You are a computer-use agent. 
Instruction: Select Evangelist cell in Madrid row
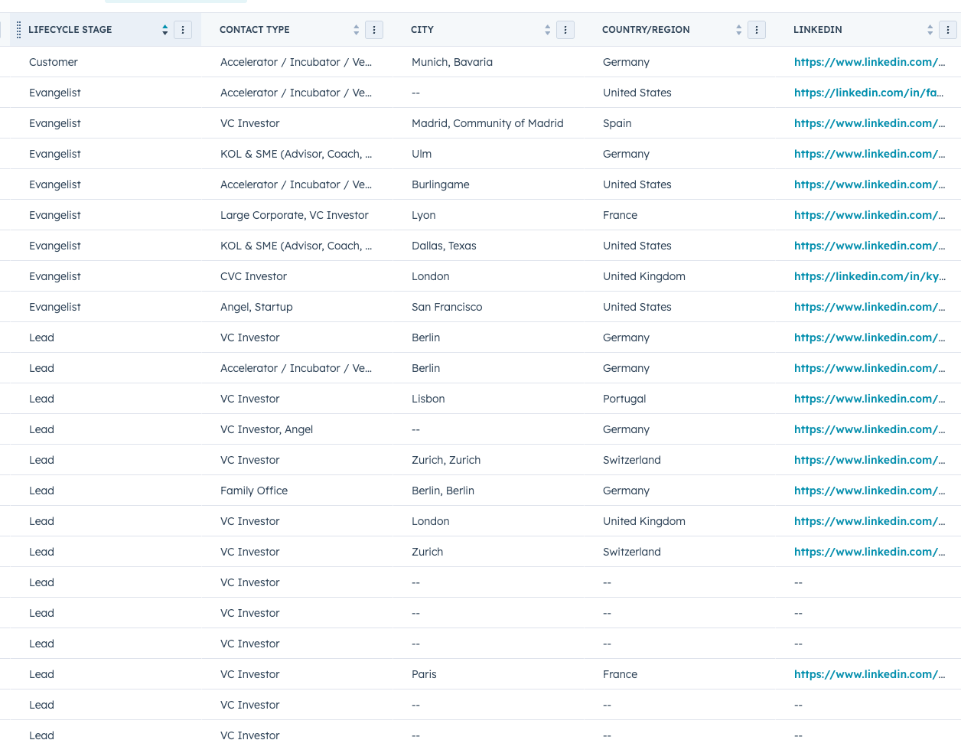pos(55,123)
